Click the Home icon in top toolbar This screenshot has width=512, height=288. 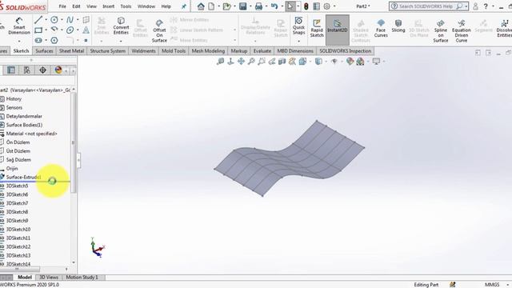[201, 6]
